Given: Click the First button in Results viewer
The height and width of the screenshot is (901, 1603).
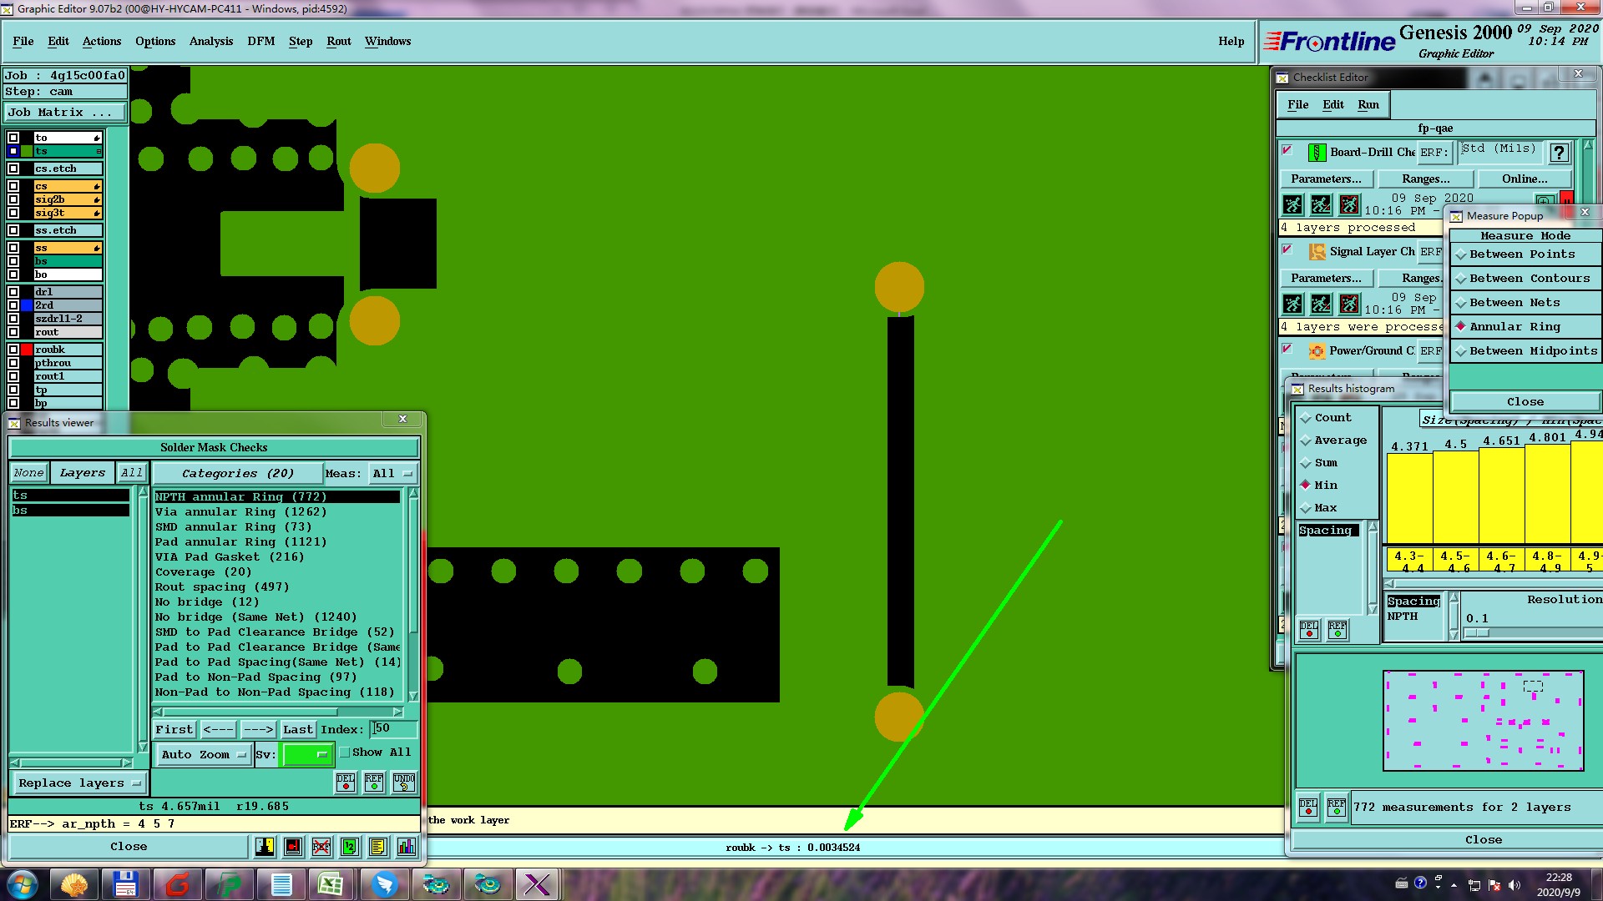Looking at the screenshot, I should tap(174, 730).
